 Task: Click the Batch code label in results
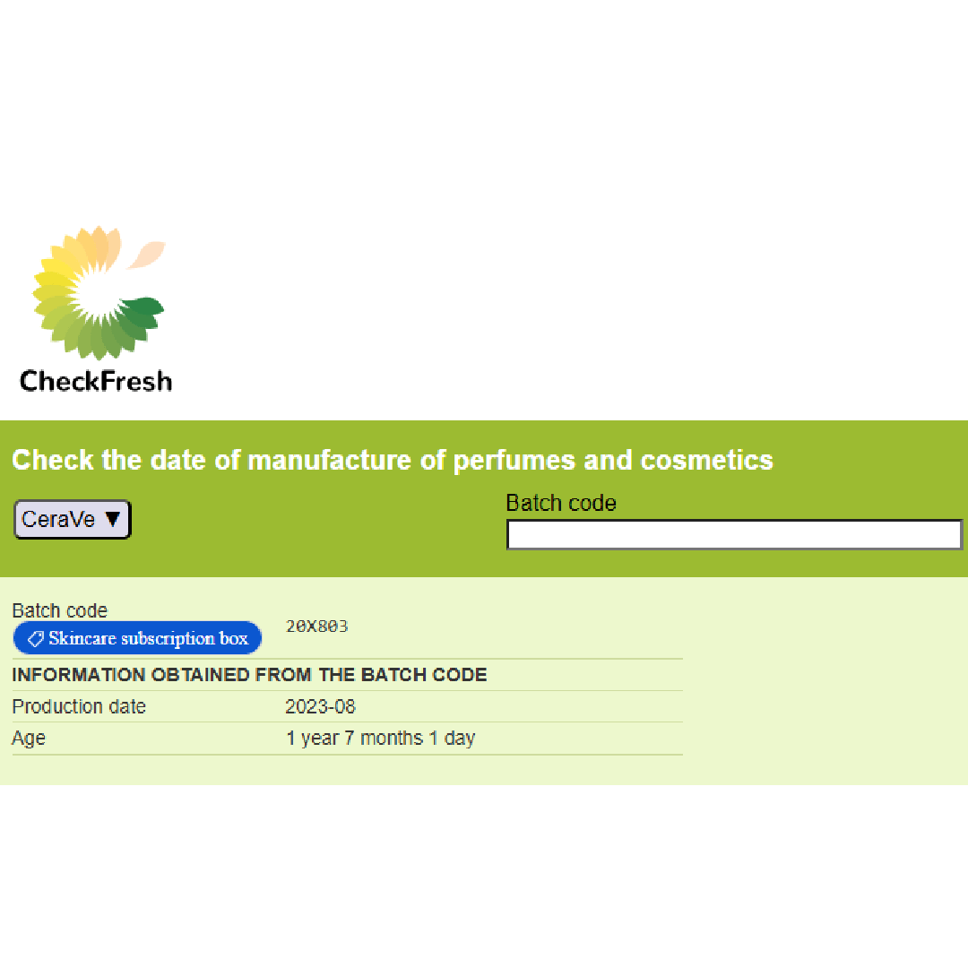coord(60,610)
